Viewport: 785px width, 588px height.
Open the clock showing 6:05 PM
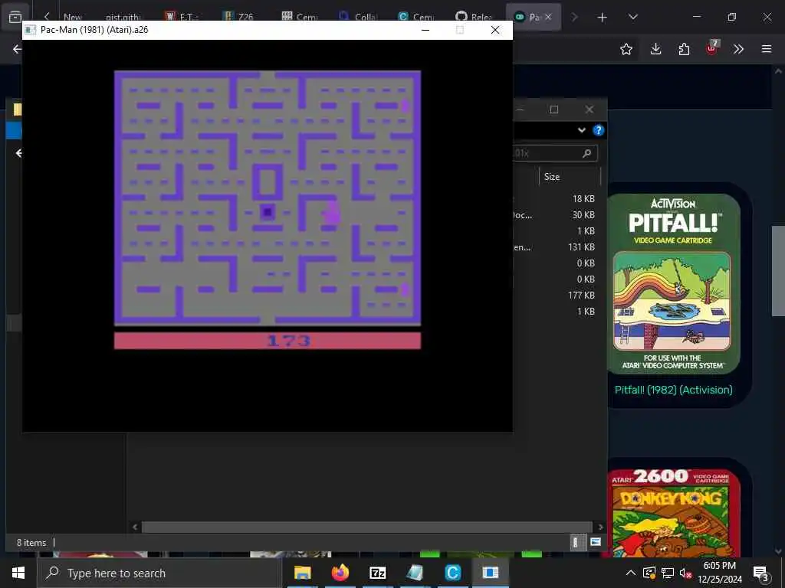[x=719, y=573]
